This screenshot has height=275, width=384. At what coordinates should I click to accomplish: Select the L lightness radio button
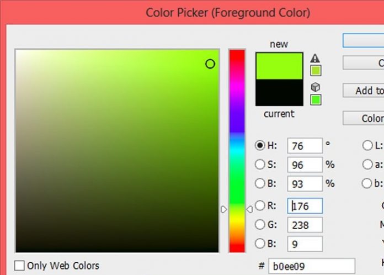pyautogui.click(x=367, y=146)
